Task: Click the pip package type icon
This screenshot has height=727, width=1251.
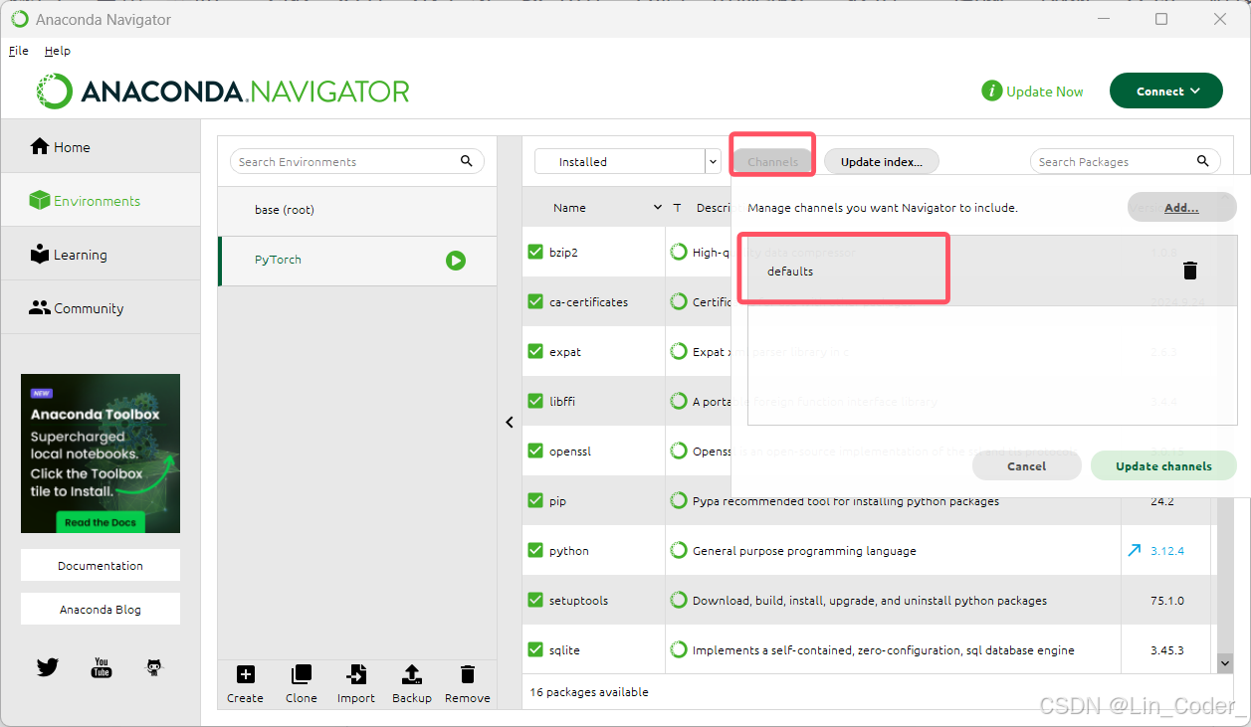Action: 679,500
